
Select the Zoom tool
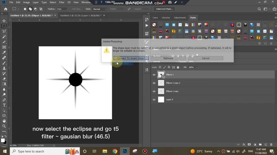point(4,126)
